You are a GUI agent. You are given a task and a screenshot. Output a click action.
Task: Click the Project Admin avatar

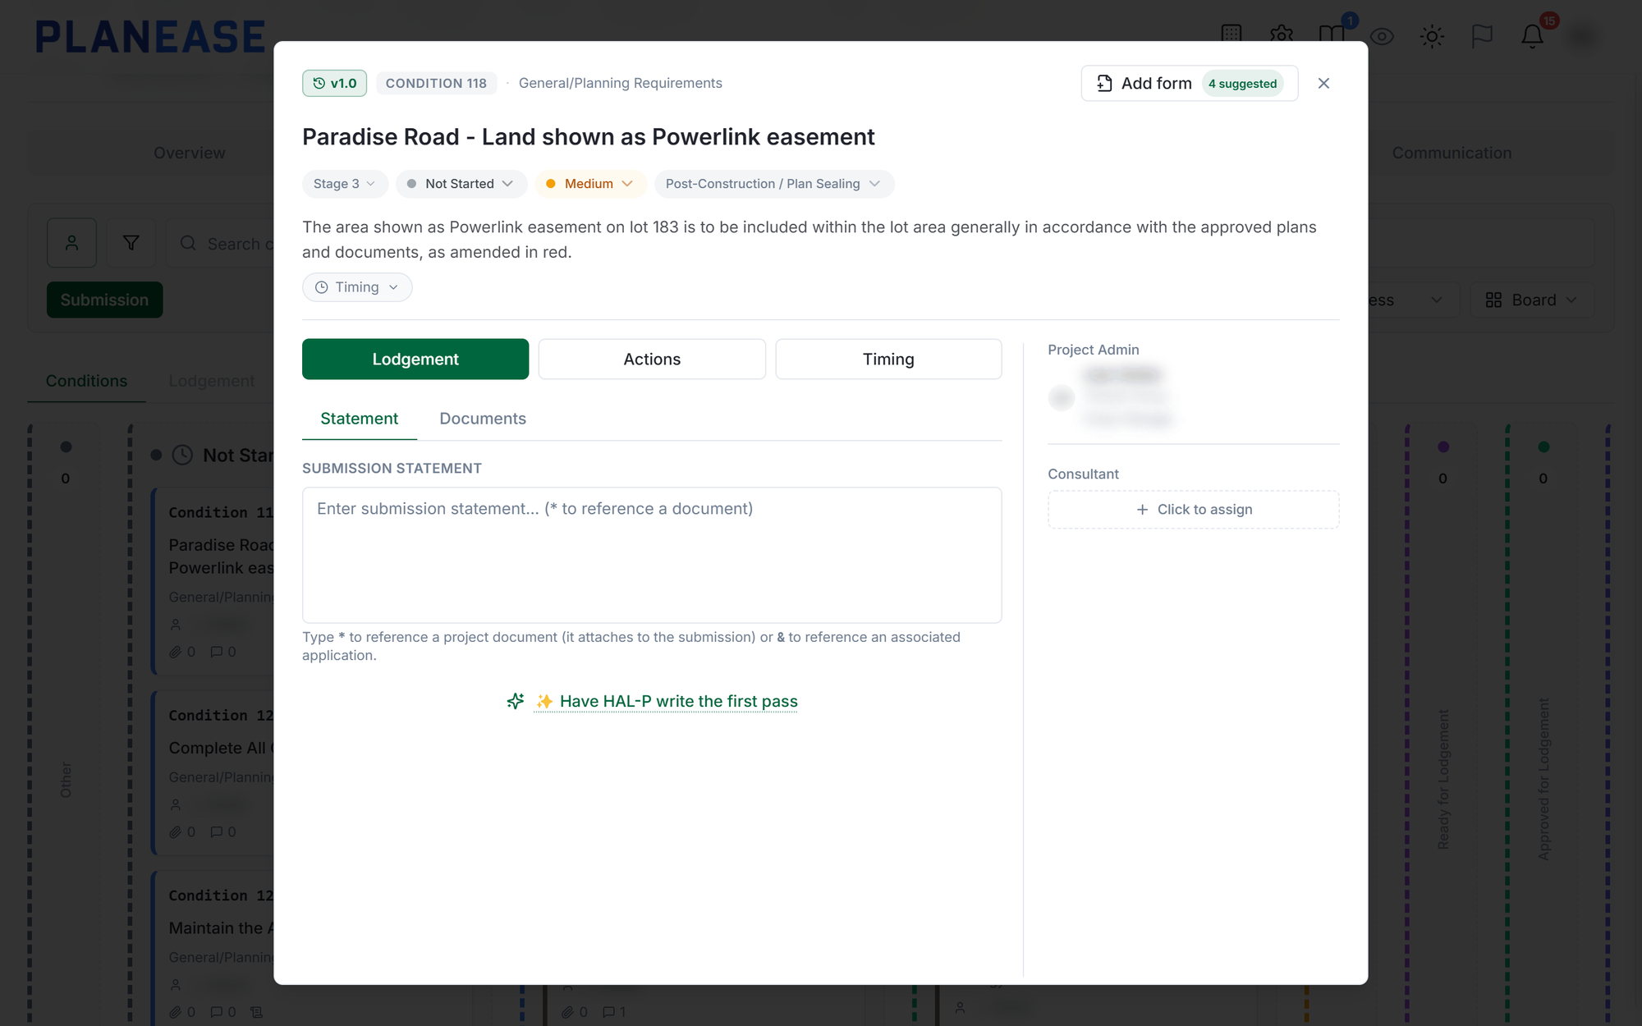(1062, 397)
